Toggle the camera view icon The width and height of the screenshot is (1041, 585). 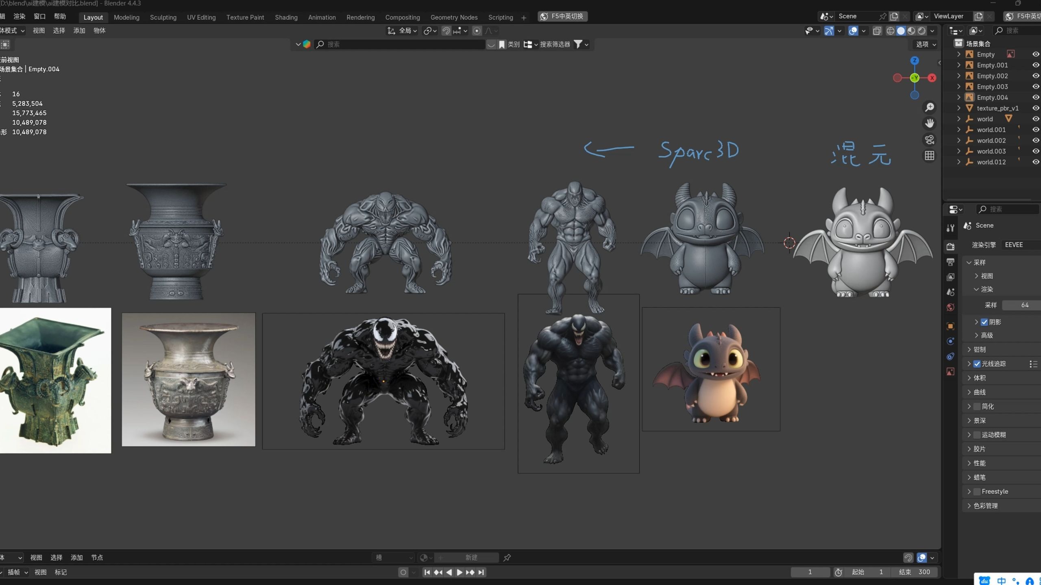pyautogui.click(x=930, y=140)
